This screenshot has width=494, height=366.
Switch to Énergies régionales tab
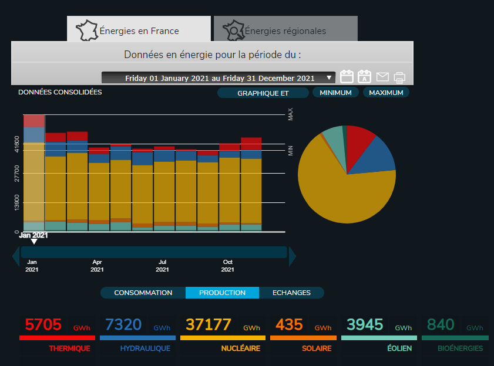pos(285,30)
